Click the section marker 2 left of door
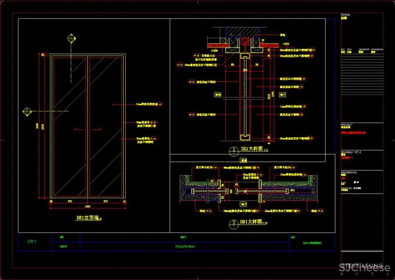 click(x=28, y=111)
